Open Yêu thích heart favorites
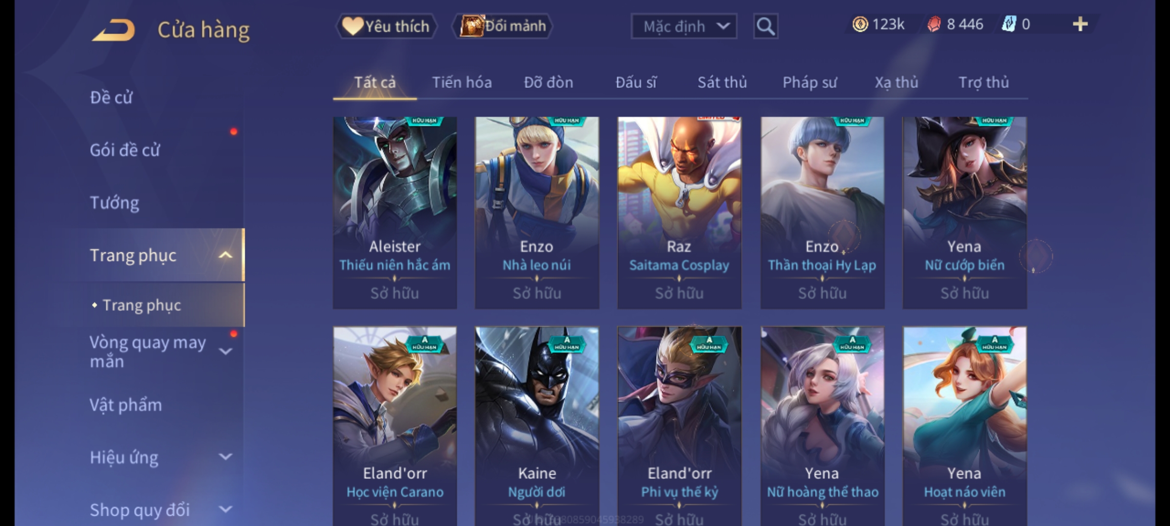 [386, 26]
